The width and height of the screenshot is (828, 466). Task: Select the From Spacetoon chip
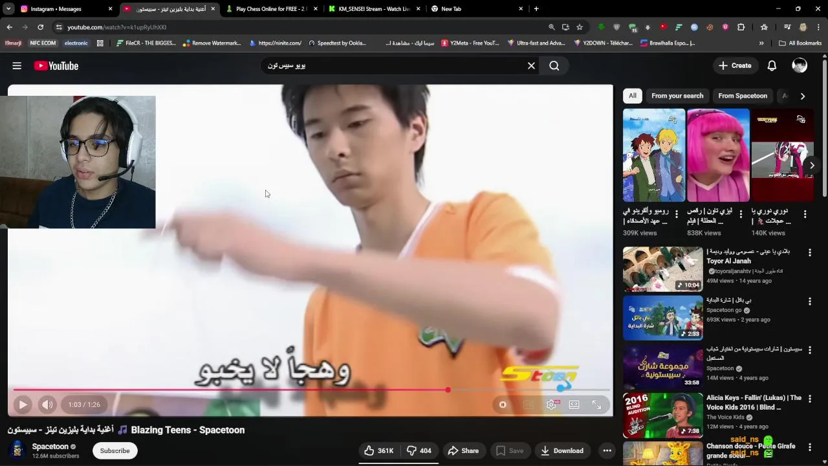(x=743, y=96)
